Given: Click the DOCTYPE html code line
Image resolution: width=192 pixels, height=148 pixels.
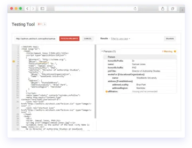Looking at the screenshot, I should [x=30, y=47].
